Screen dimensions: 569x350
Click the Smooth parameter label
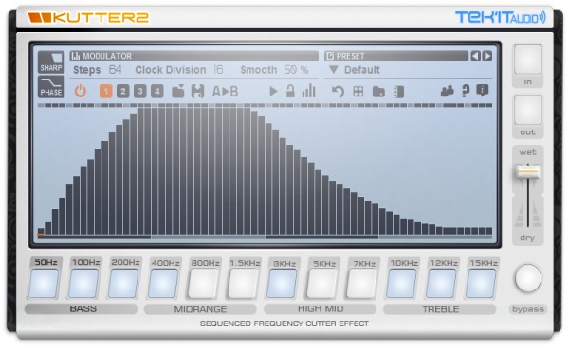[x=258, y=69]
